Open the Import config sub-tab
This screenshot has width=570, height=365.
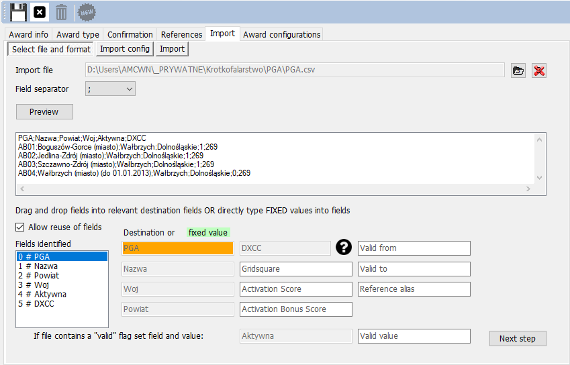point(125,49)
